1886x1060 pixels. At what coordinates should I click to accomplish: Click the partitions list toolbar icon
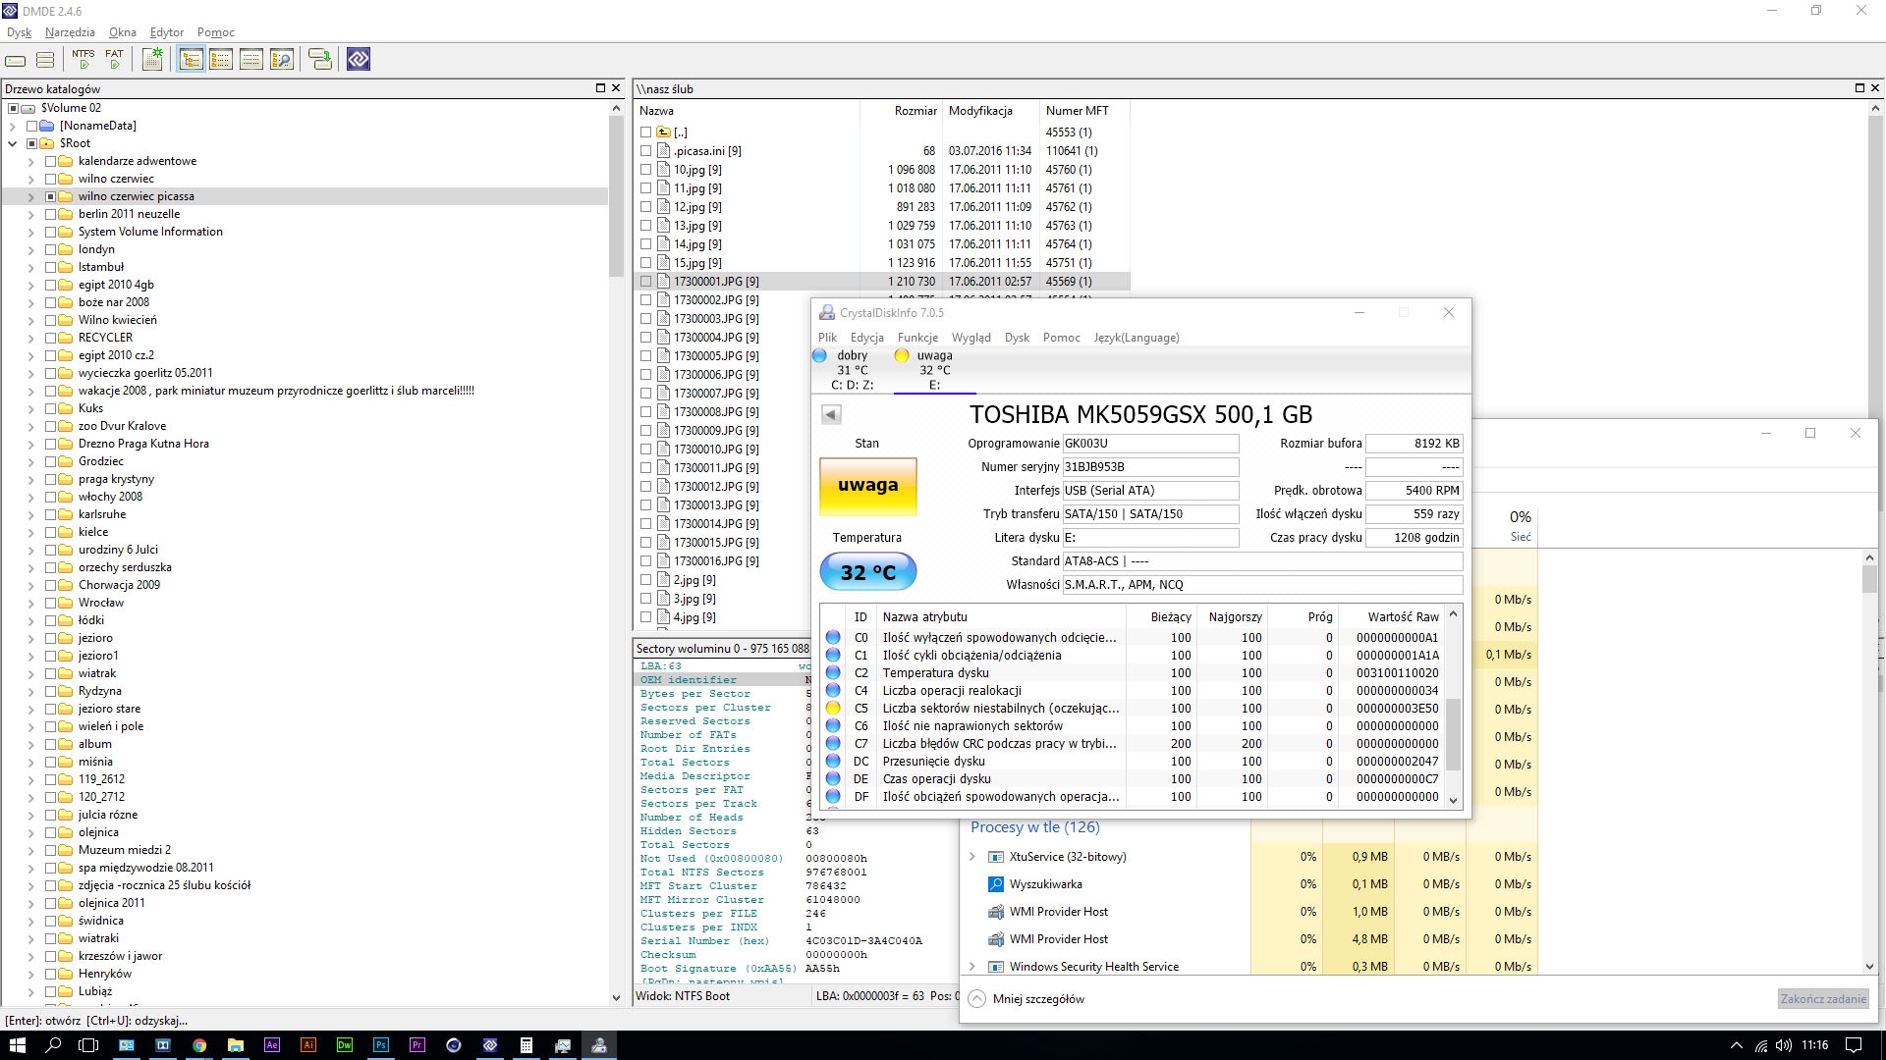(x=45, y=60)
